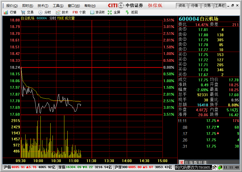
Task: Click the 交易 shopping cart icon
Action: click(x=23, y=12)
